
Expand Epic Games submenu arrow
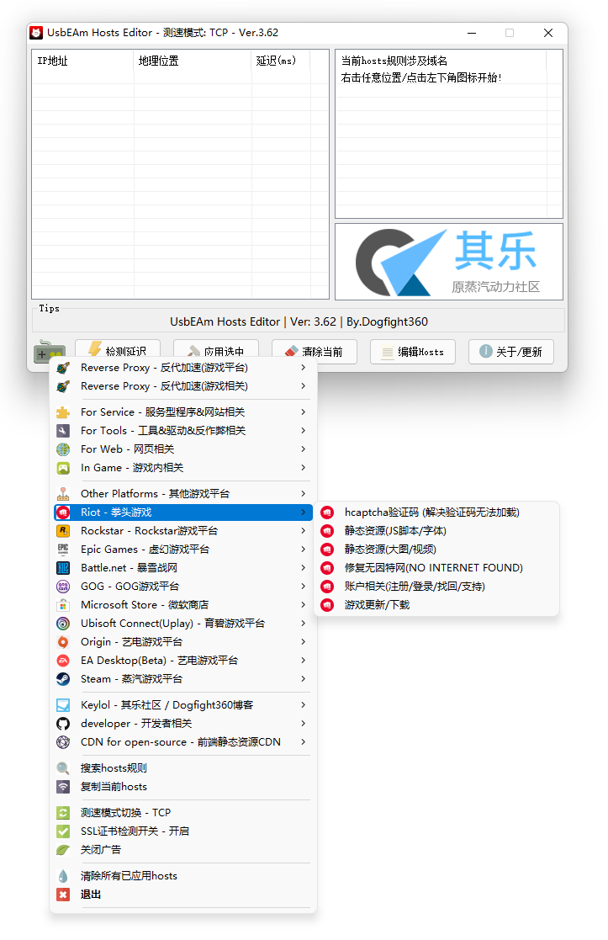[x=303, y=550]
